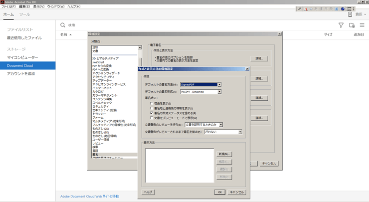This screenshot has height=202, width=369.
Task: Click the red A icon in IME bar
Action: (x=306, y=9)
